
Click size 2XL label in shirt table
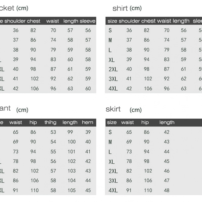113,69
